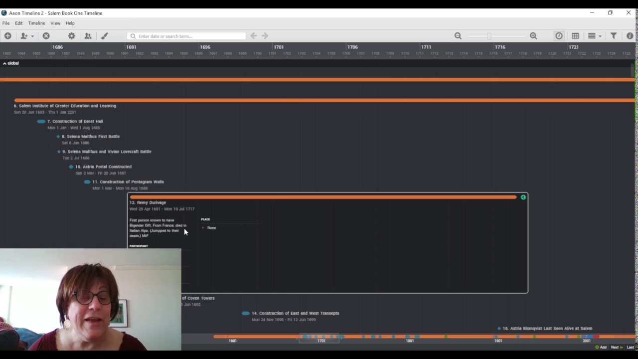Go back with the left arrow icon
This screenshot has height=359, width=638.
[x=254, y=36]
